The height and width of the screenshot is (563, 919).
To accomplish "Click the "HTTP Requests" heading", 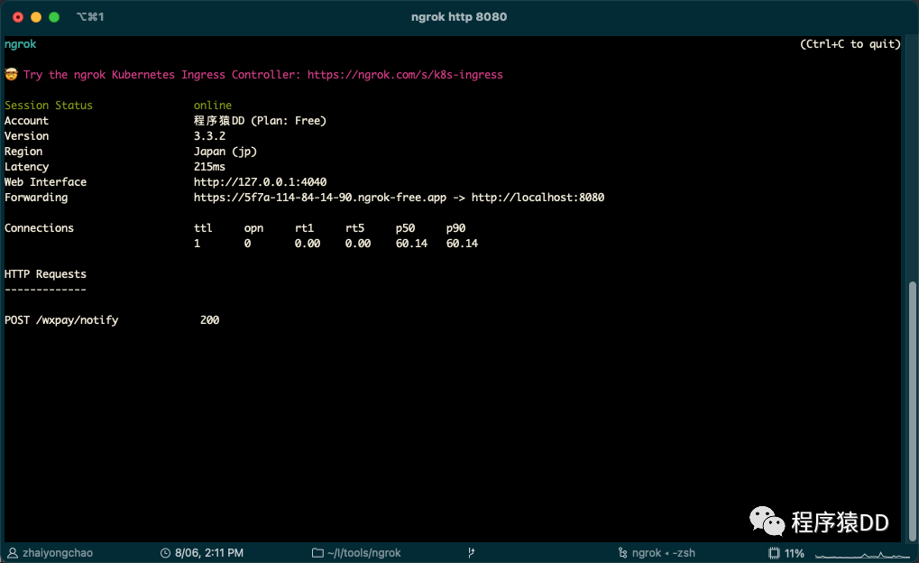I will pyautogui.click(x=46, y=274).
